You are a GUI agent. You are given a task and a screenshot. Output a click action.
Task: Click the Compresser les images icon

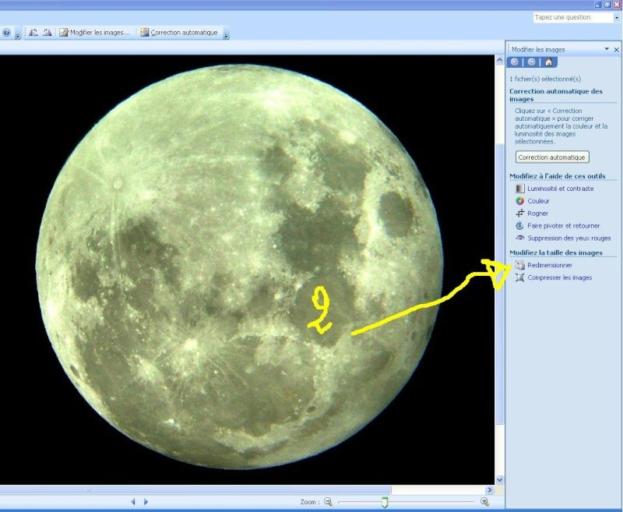pyautogui.click(x=519, y=277)
